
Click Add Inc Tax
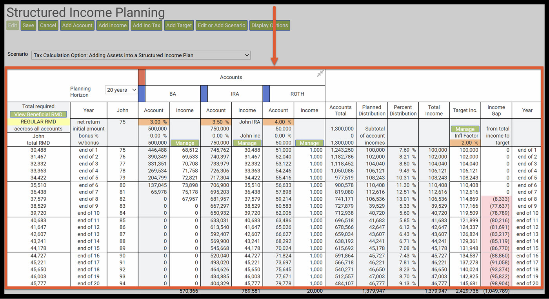pyautogui.click(x=147, y=25)
